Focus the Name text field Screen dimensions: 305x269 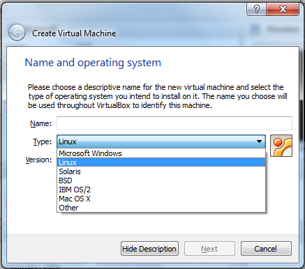tap(174, 123)
